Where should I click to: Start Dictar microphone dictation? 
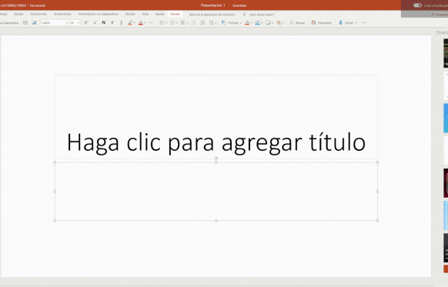[347, 22]
